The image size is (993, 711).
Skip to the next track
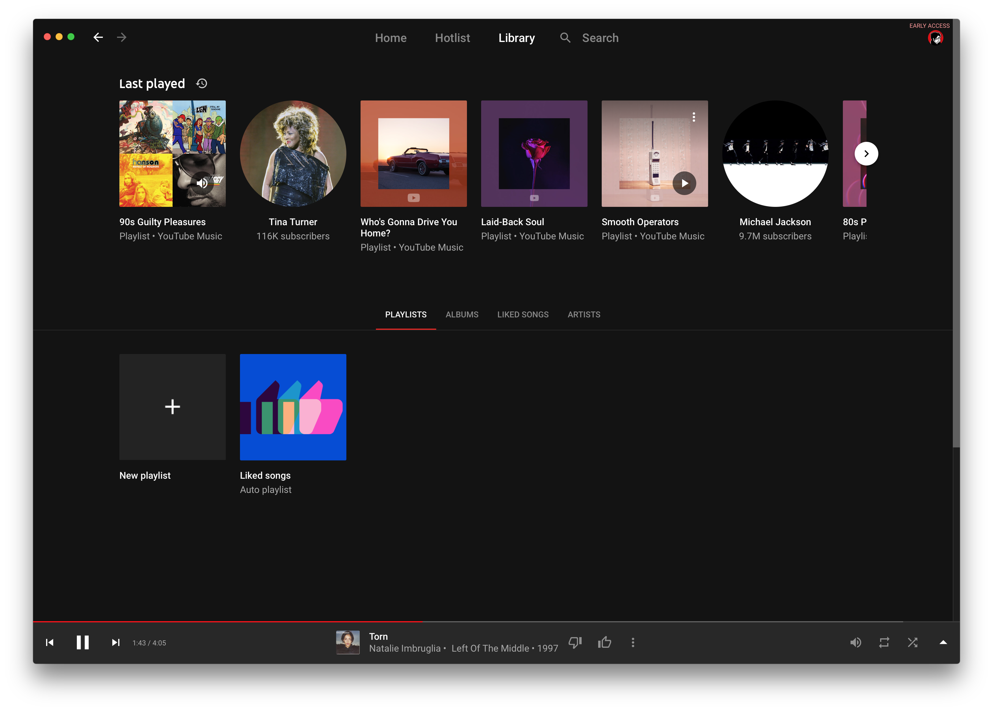(x=116, y=642)
